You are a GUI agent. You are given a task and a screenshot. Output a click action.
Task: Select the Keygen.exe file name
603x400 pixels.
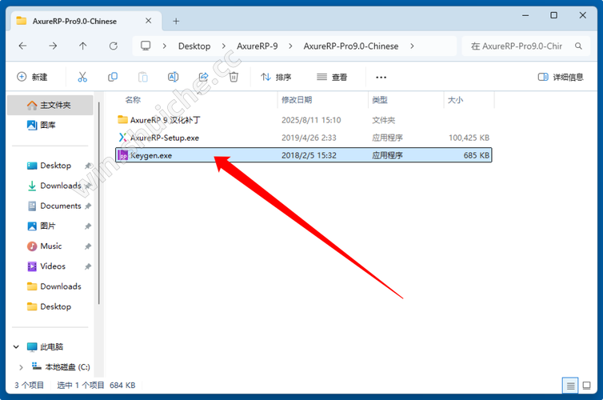150,155
